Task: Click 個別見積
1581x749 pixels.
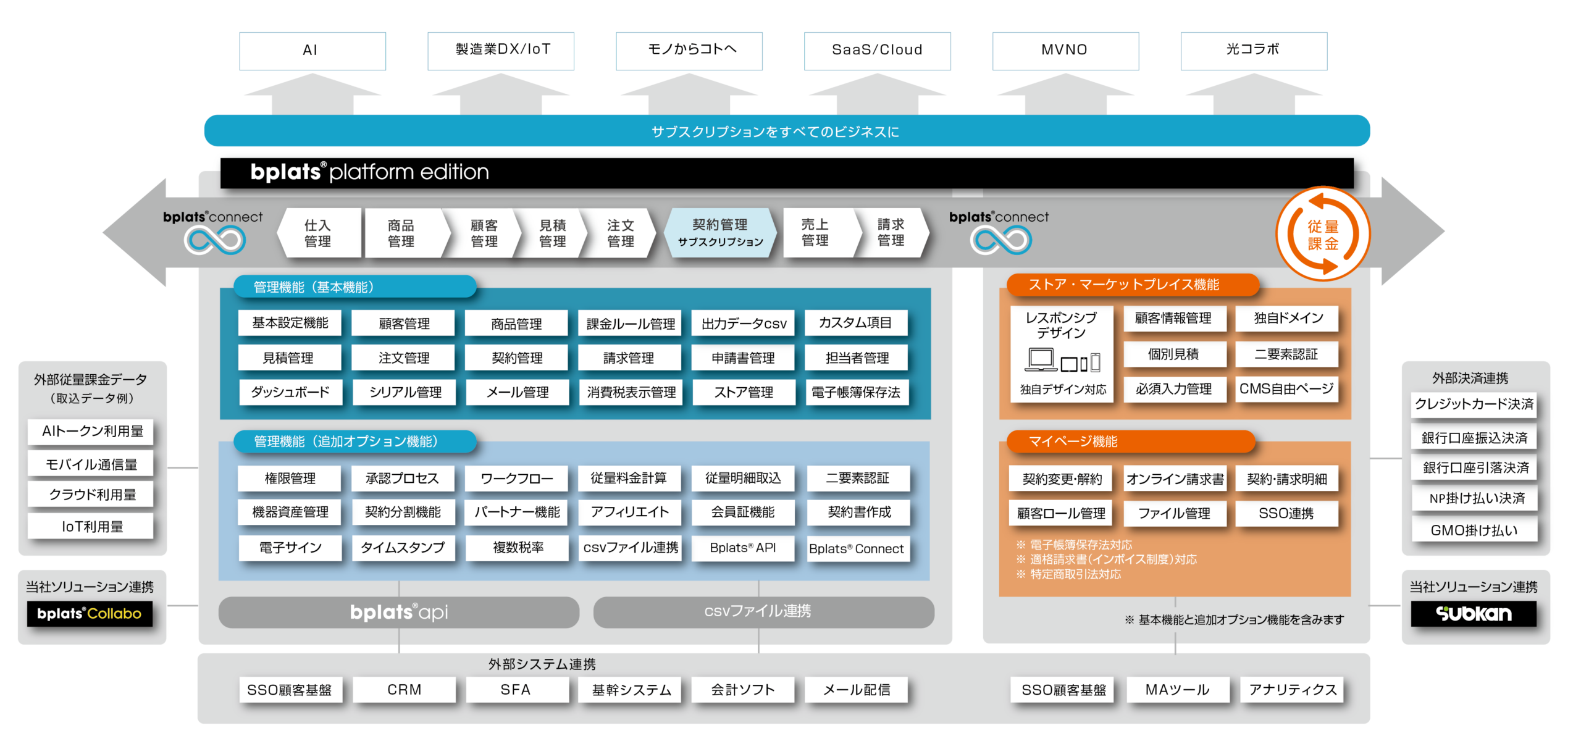Action: tap(1175, 354)
